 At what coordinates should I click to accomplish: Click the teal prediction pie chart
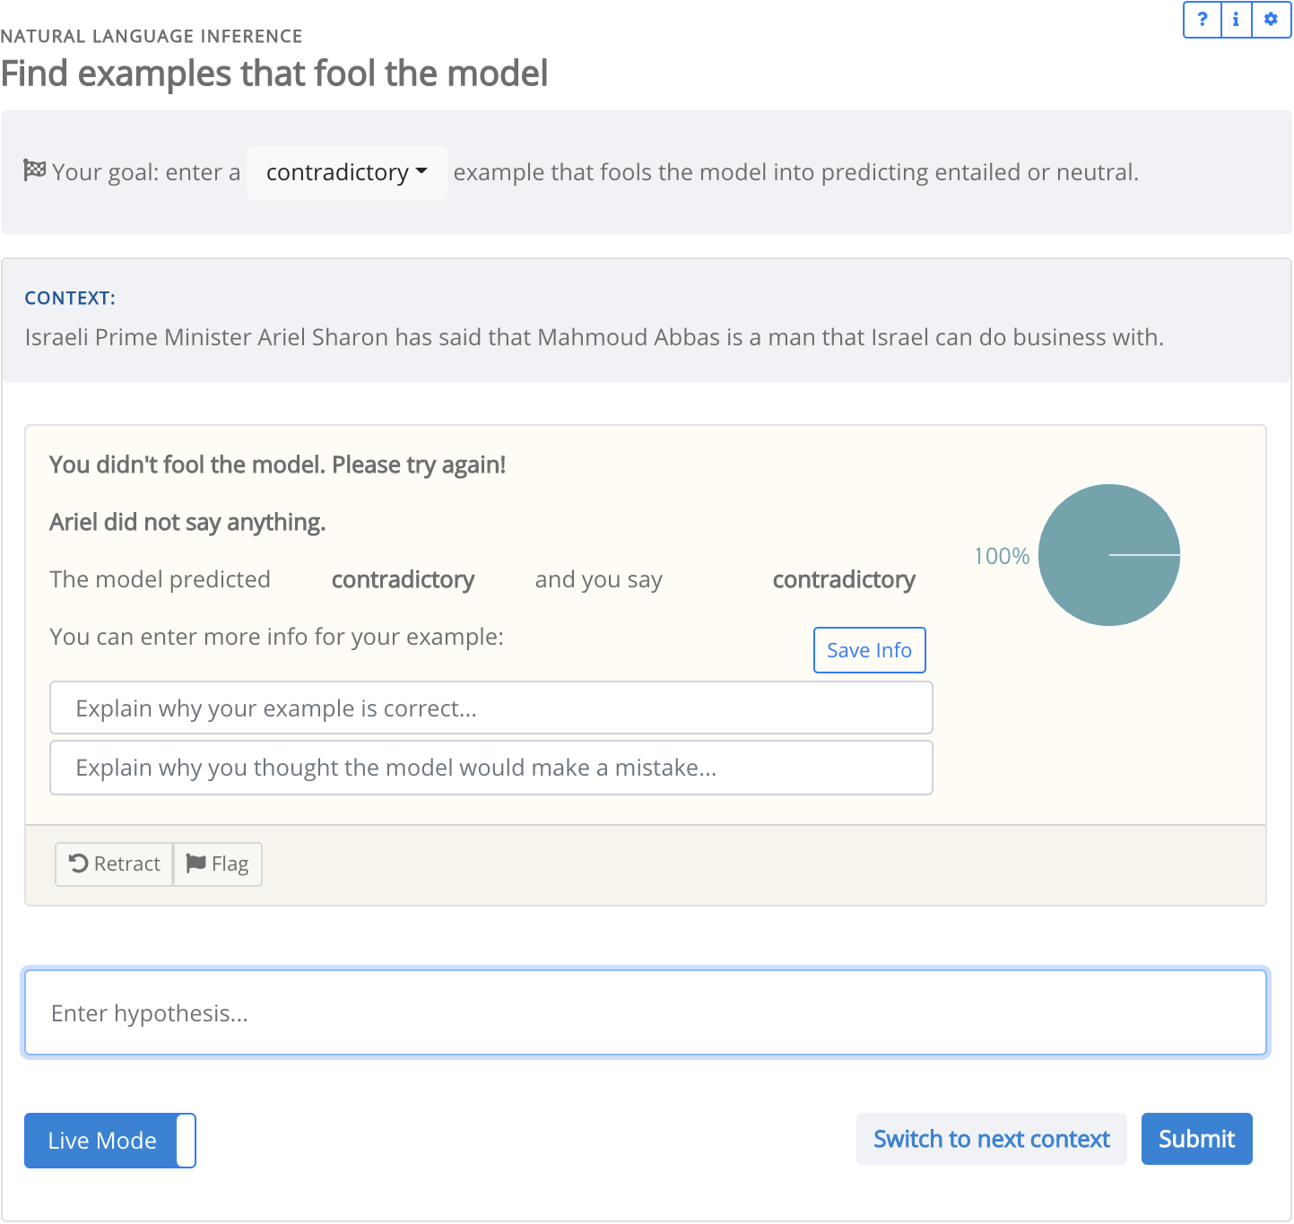(x=1108, y=555)
